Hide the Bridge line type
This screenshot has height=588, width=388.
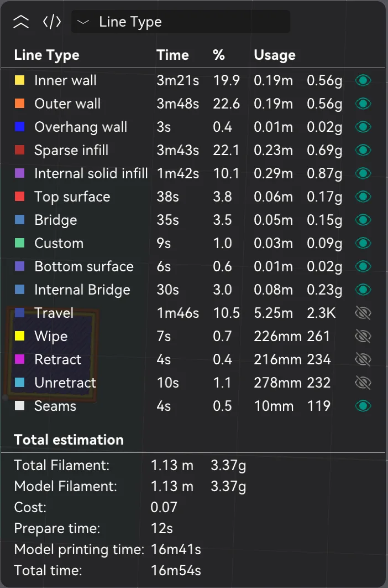click(363, 220)
